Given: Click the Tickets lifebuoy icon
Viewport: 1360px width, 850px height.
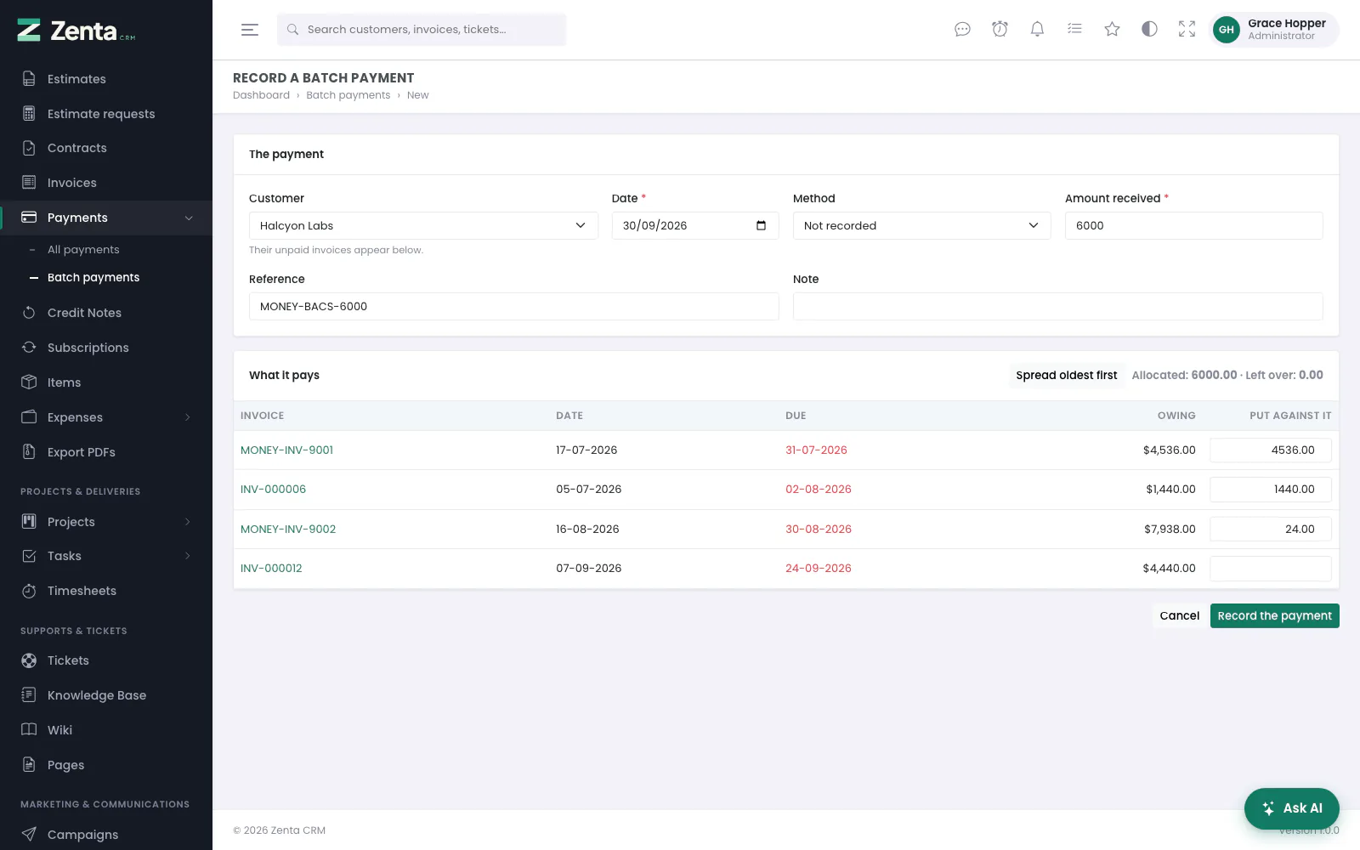Looking at the screenshot, I should [29, 660].
